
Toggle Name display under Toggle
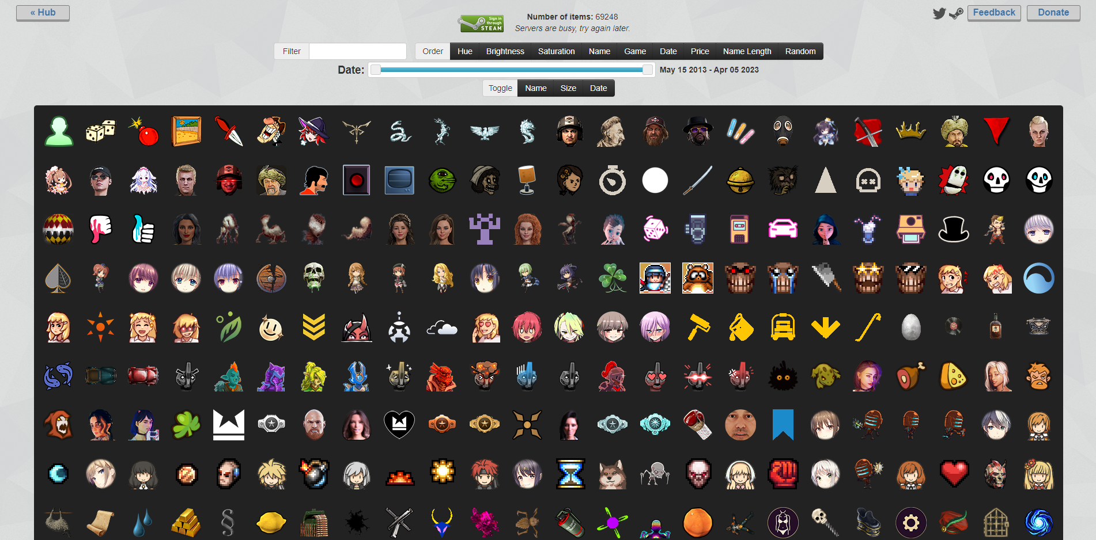(x=536, y=88)
